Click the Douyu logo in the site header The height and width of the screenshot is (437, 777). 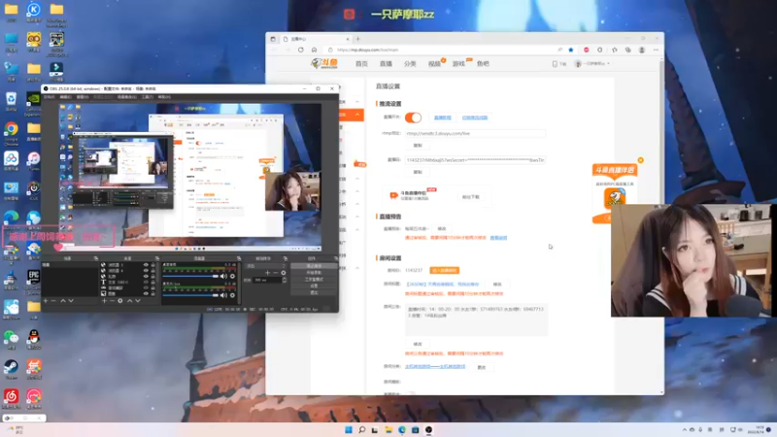click(x=324, y=63)
